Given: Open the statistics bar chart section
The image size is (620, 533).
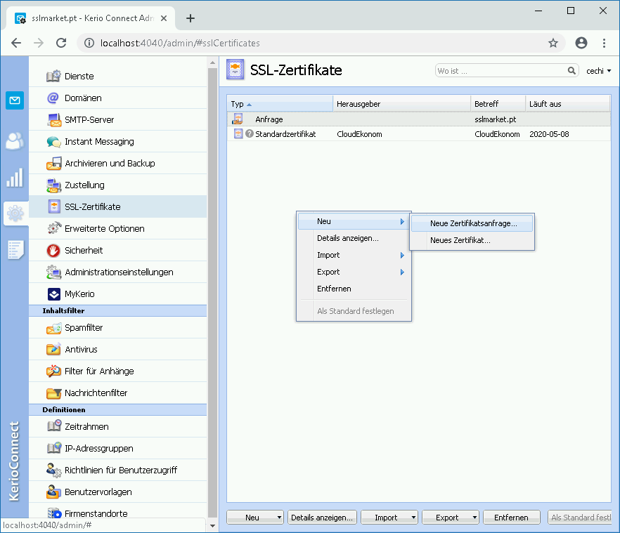Looking at the screenshot, I should [15, 178].
